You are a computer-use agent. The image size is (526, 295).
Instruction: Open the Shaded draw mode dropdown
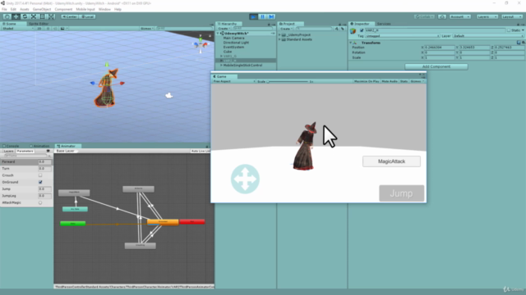pos(17,29)
